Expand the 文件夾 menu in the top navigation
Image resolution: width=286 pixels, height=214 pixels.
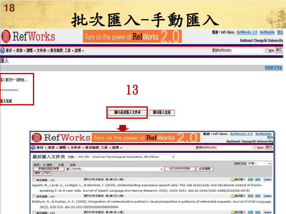tap(43, 50)
